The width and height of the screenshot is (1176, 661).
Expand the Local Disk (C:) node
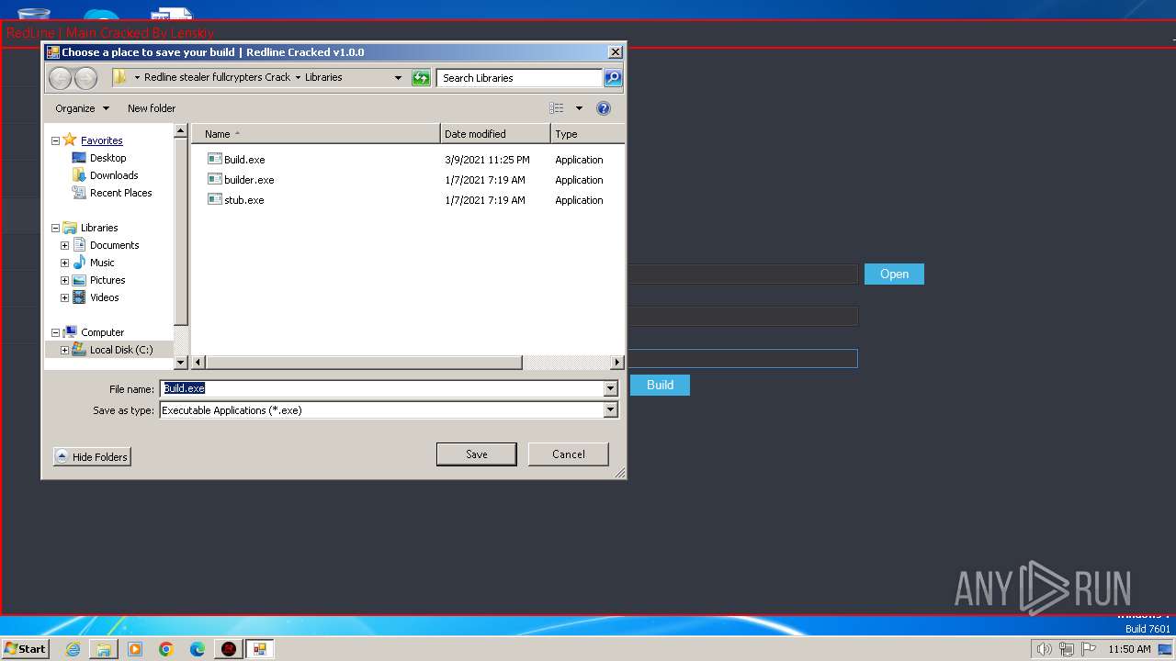[x=64, y=350]
